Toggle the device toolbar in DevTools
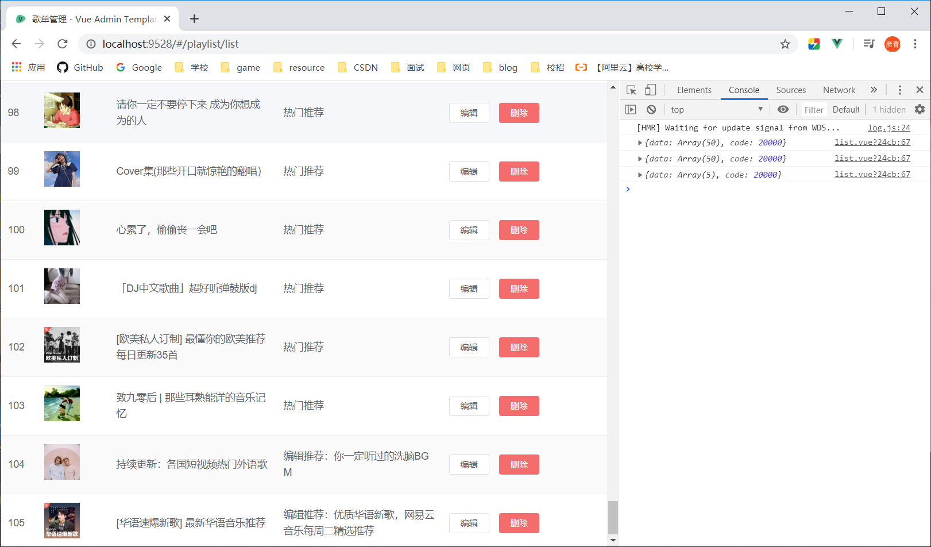This screenshot has height=547, width=931. point(650,90)
